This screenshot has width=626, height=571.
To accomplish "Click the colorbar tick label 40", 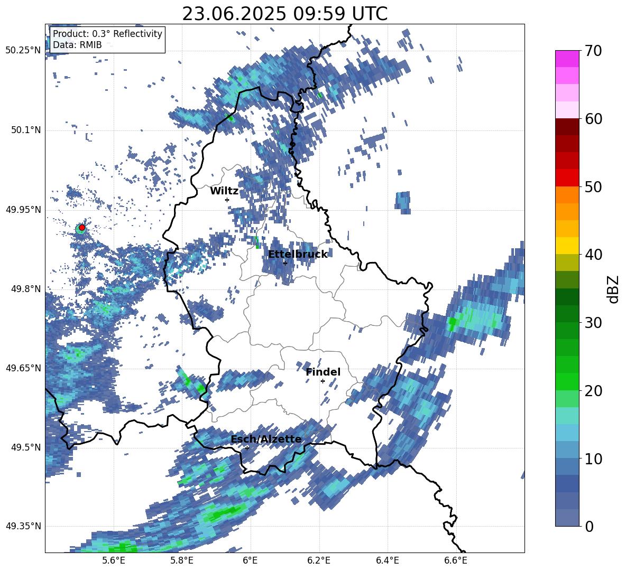I will (594, 255).
